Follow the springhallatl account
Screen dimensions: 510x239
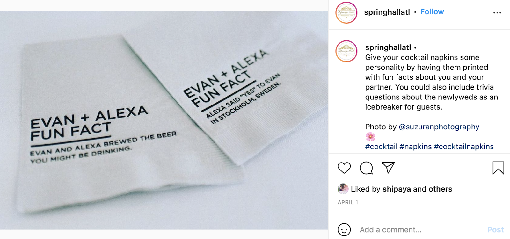coord(432,12)
